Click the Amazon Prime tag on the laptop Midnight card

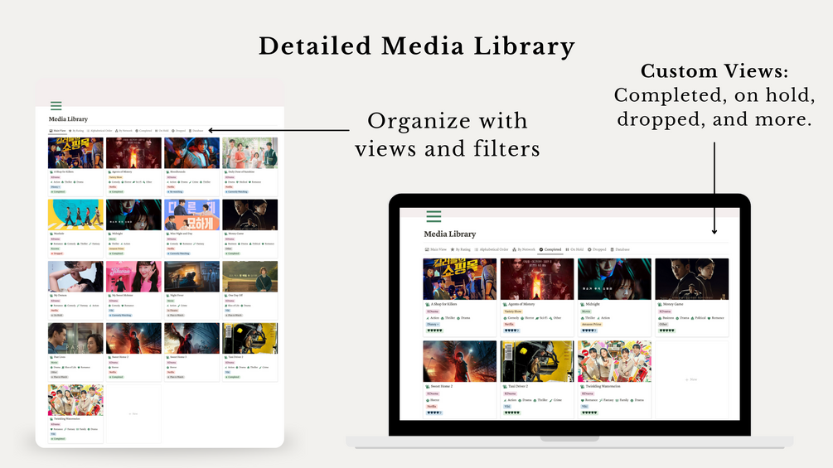click(592, 324)
